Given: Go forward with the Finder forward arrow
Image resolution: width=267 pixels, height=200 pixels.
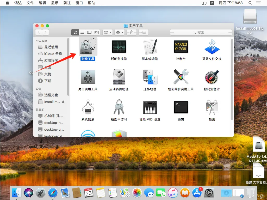Looking at the screenshot, I should tap(46, 32).
